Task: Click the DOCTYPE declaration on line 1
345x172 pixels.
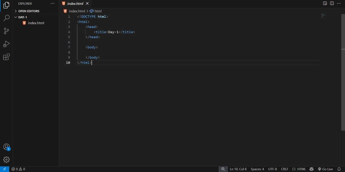Action: pos(92,17)
